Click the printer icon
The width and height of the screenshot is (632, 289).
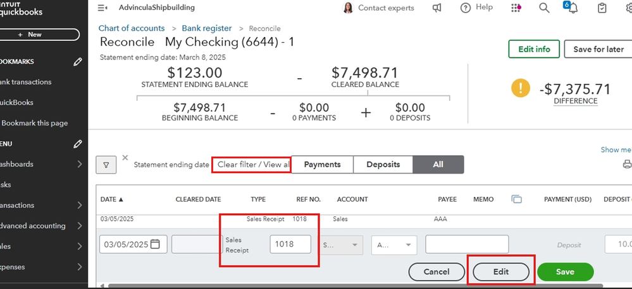coord(627,164)
